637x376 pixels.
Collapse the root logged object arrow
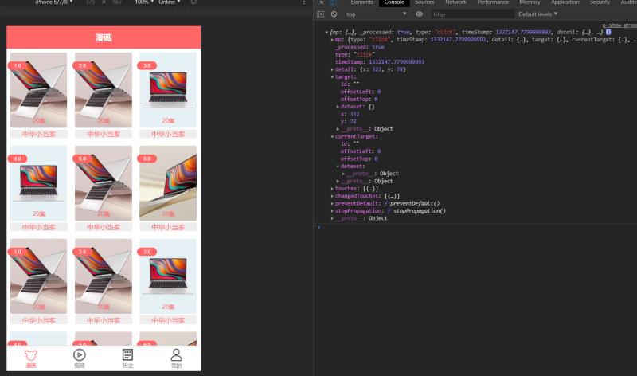click(326, 32)
